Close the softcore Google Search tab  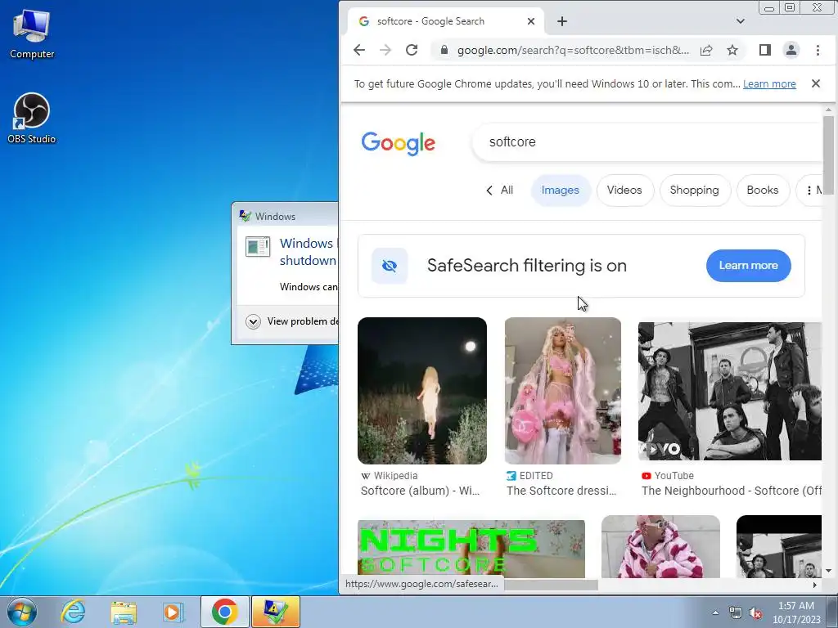pyautogui.click(x=530, y=21)
